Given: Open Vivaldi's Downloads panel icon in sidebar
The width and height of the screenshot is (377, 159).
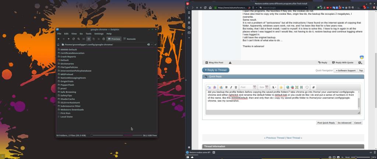Looking at the screenshot, I should (x=189, y=17).
